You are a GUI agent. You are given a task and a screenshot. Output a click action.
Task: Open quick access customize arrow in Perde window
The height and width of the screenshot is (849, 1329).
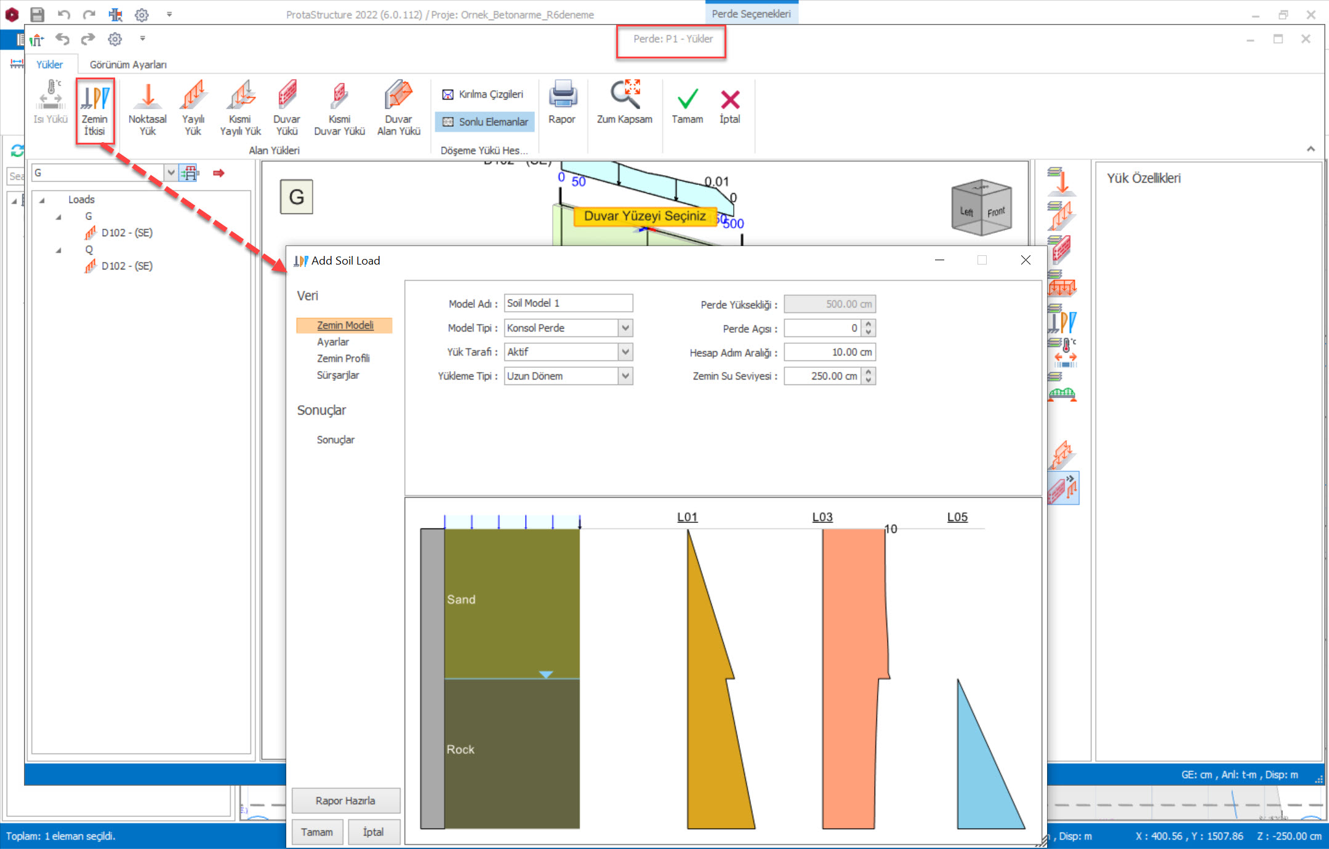(142, 39)
